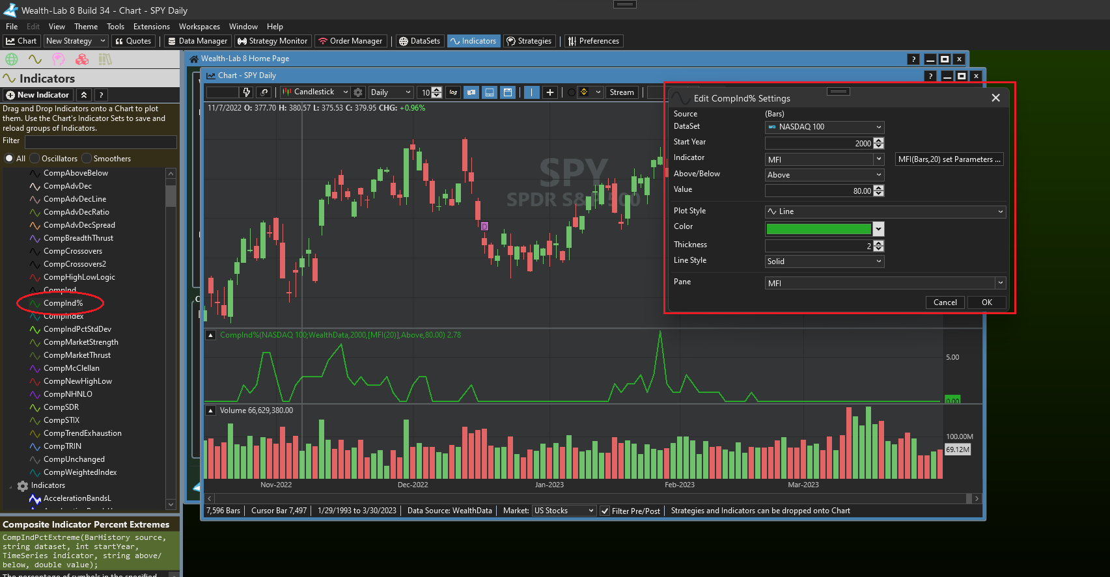Open the Extensions menu
This screenshot has height=577, width=1110.
pos(152,27)
